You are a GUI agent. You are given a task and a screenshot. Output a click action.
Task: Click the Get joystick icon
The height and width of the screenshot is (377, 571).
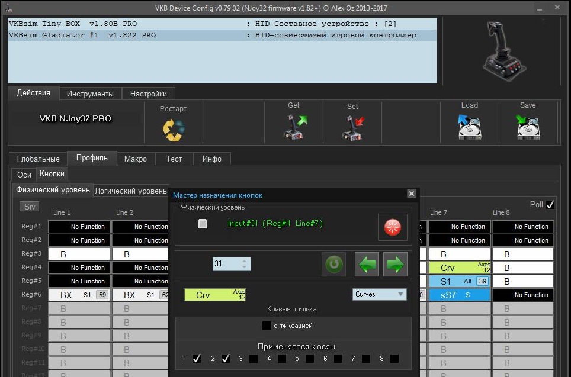pyautogui.click(x=295, y=127)
